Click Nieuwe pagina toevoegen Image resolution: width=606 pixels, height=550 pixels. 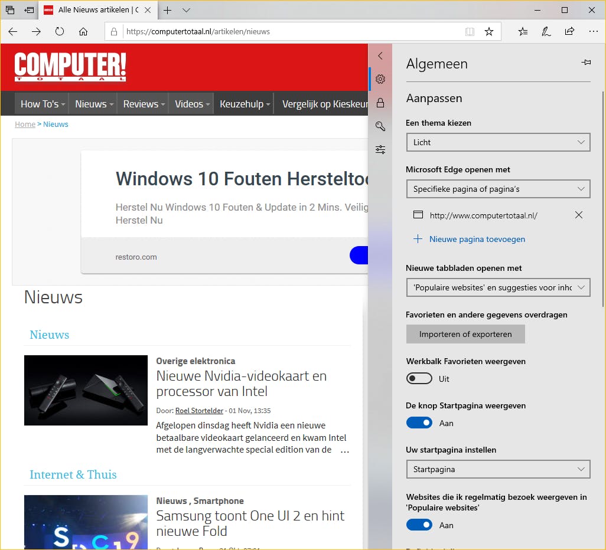[469, 239]
